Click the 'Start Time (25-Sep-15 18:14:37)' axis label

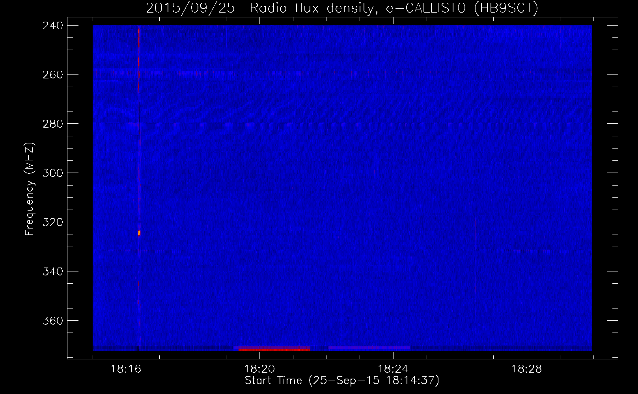click(342, 381)
